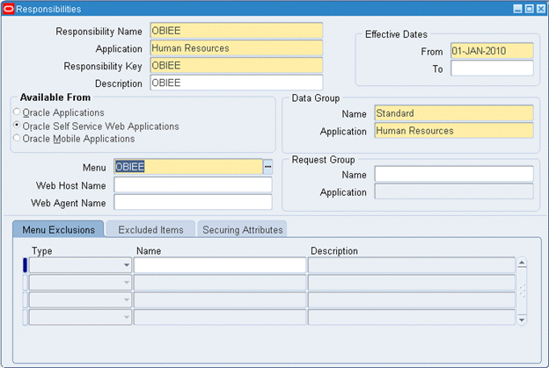Close the Responsibilities window
The width and height of the screenshot is (549, 368).
click(x=541, y=9)
